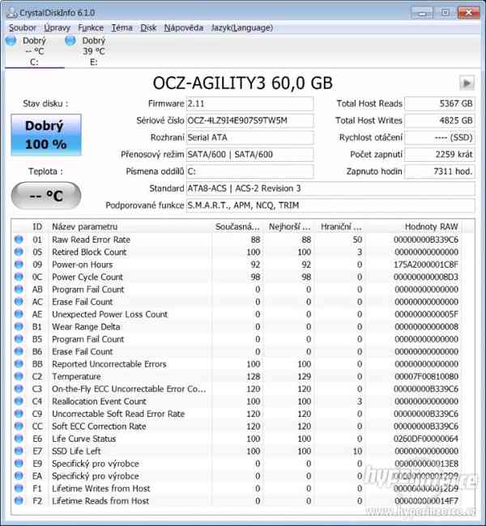The width and height of the screenshot is (486, 526).
Task: Click the status icon for SSD Life Left
Action: click(19, 451)
